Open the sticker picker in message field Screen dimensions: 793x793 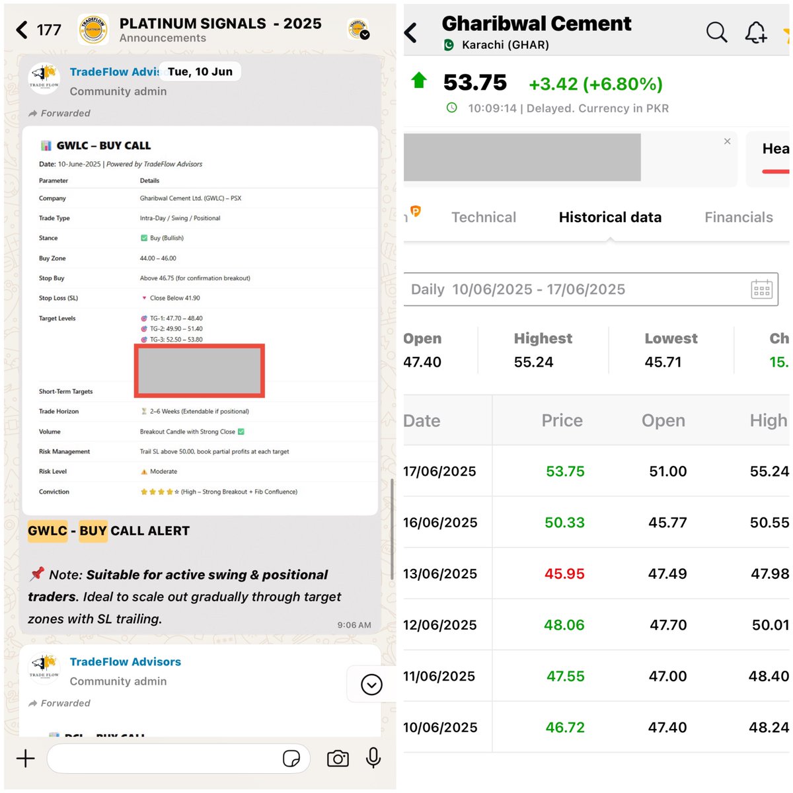(x=291, y=759)
